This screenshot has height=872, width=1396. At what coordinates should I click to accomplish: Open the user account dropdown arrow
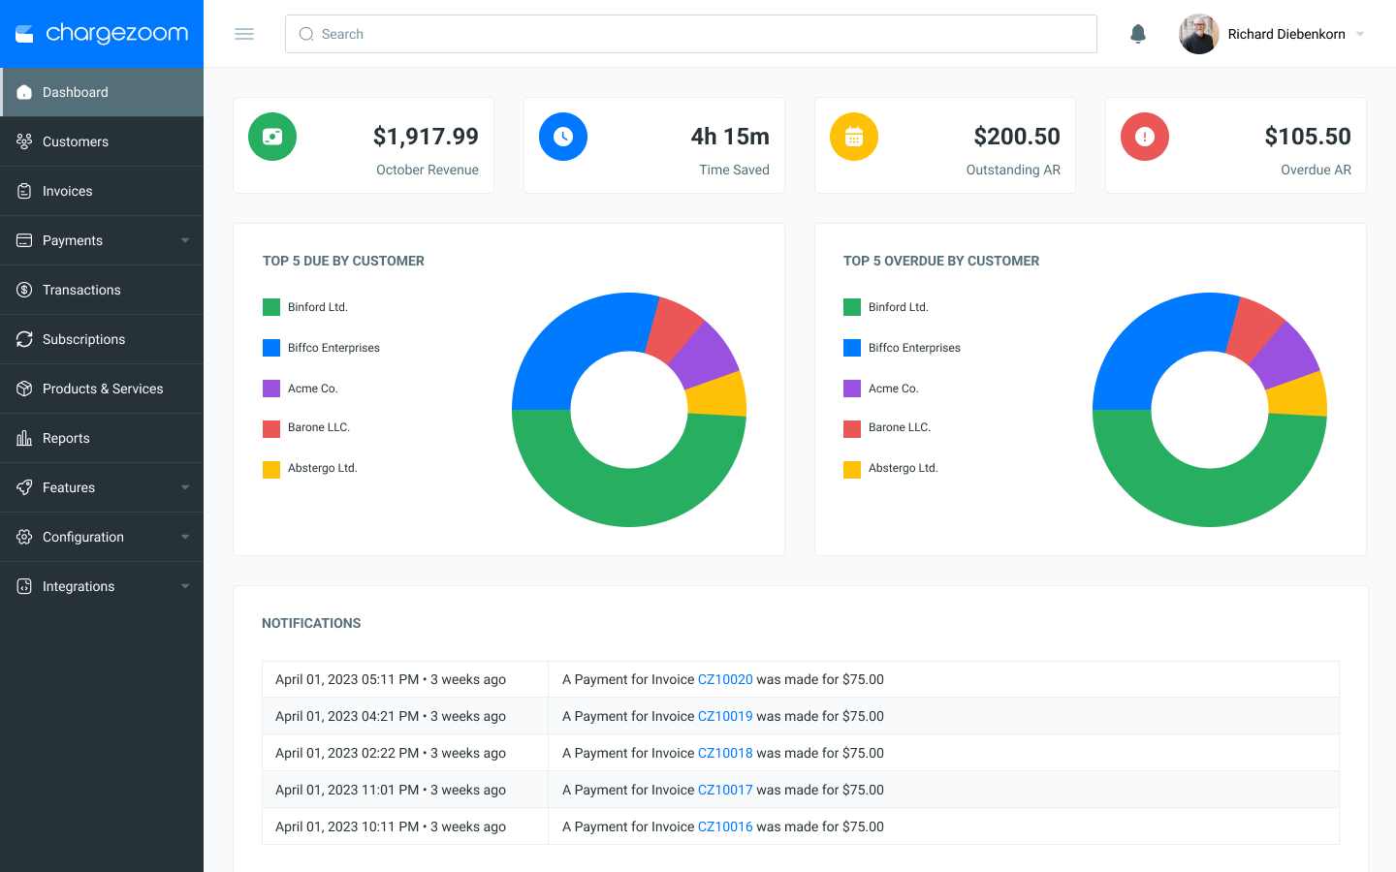point(1360,34)
